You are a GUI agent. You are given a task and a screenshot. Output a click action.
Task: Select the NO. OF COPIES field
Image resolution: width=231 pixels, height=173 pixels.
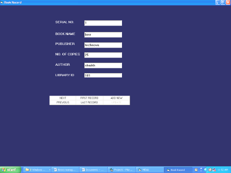point(103,55)
